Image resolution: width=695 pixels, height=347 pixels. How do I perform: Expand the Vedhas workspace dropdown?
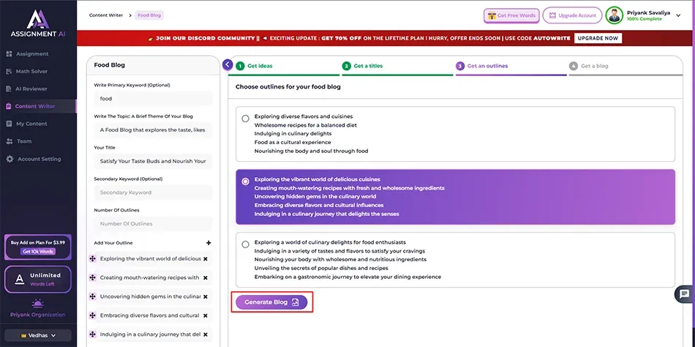[x=37, y=335]
